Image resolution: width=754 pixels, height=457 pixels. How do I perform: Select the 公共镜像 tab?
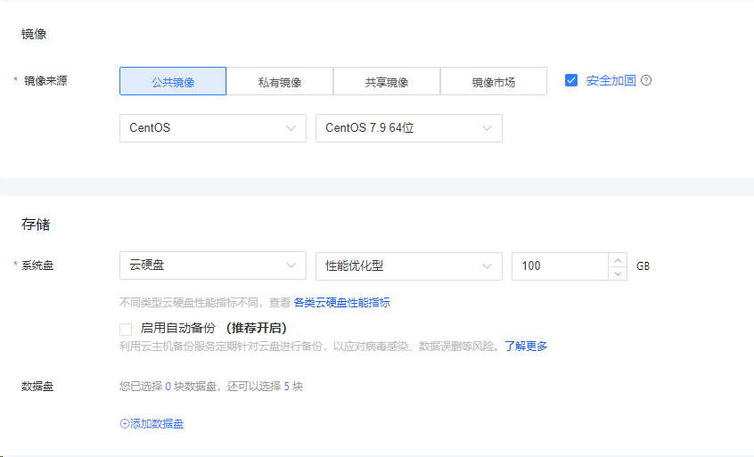tap(173, 82)
